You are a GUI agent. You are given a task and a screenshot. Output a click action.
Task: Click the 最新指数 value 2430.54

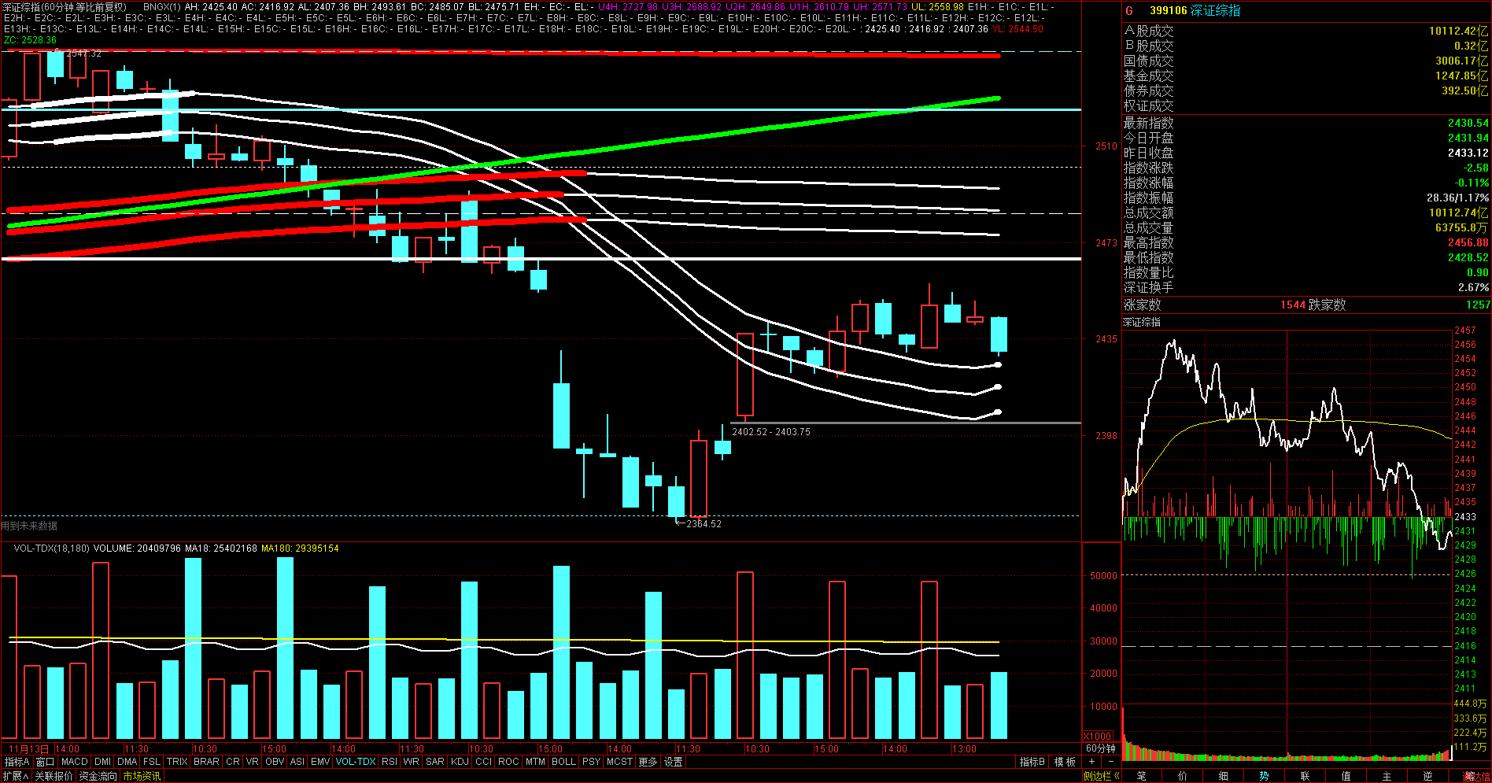point(1468,123)
